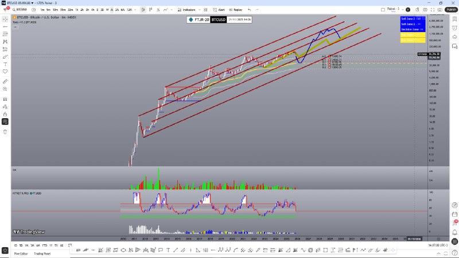This screenshot has width=459, height=258.
Task: Start bar Replay mode
Action: pos(237,10)
